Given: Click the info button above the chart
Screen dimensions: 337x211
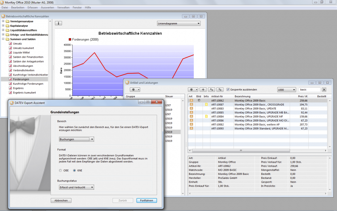Looking at the screenshot, I should coord(58,23).
